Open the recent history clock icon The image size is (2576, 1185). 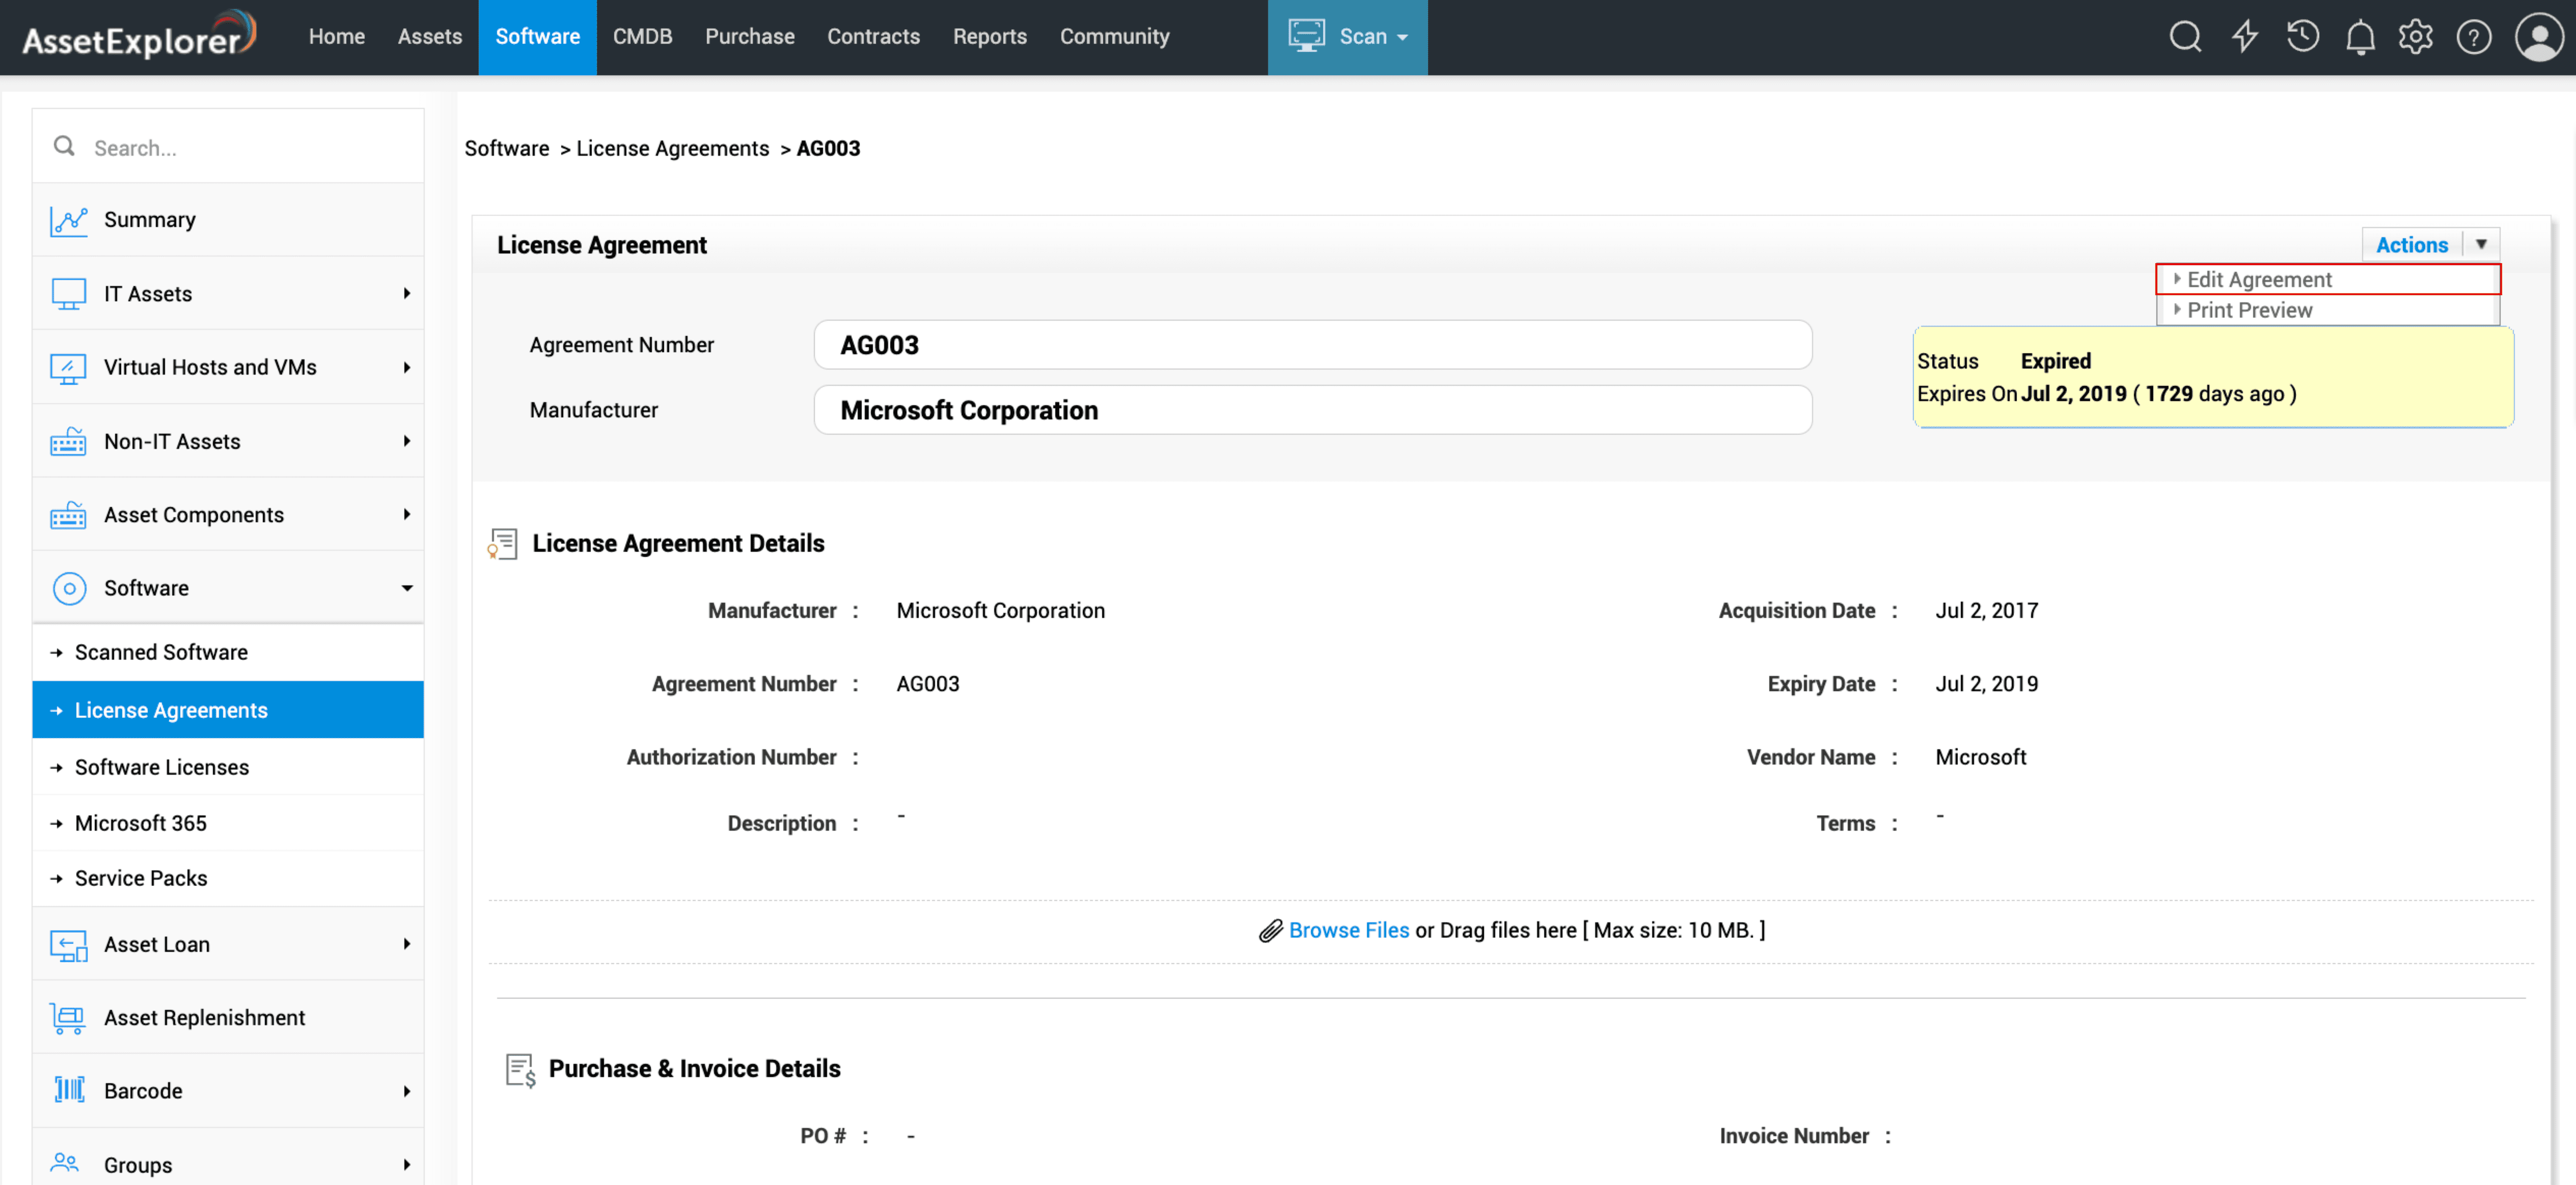[x=2302, y=37]
